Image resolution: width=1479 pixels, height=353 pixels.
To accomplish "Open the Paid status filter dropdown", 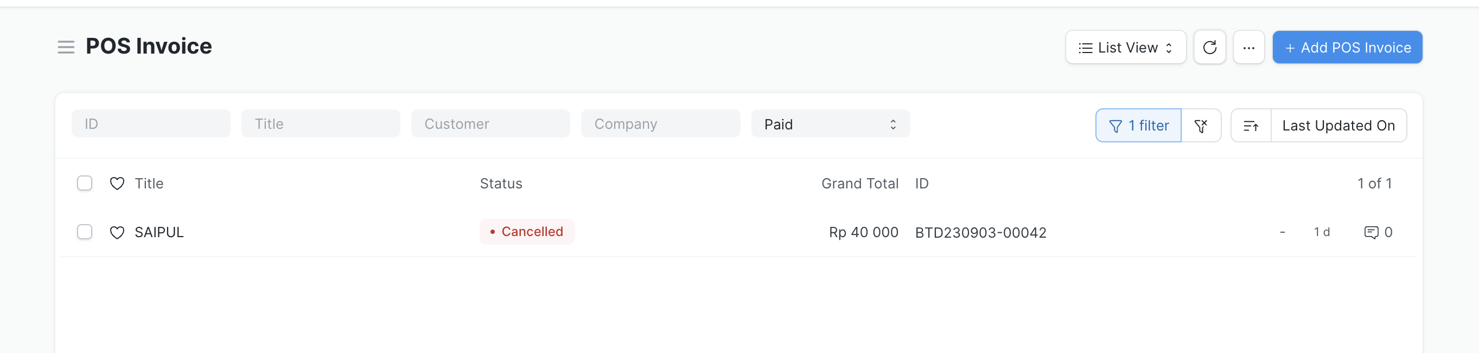I will click(830, 124).
